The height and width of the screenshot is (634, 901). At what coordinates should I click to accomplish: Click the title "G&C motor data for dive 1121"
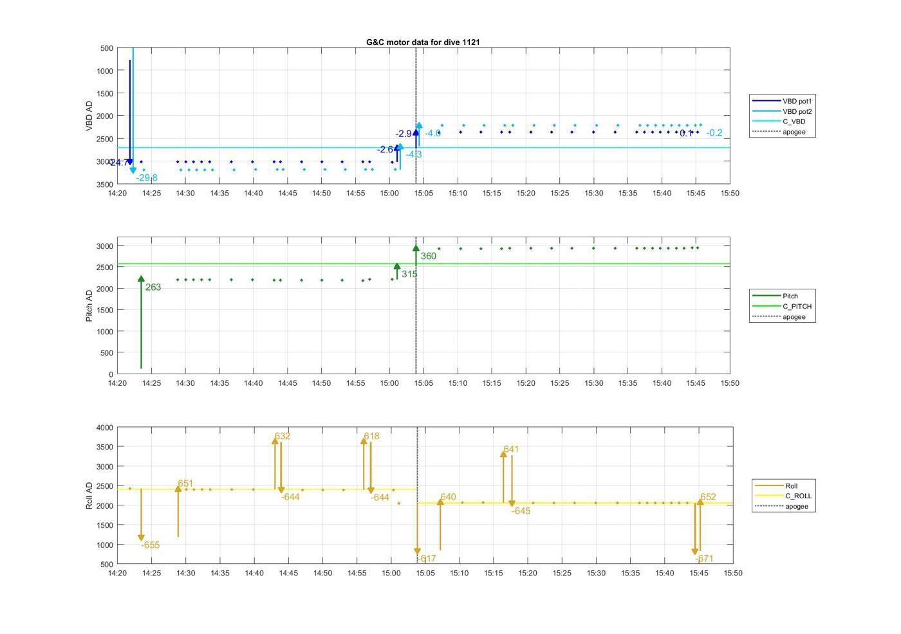click(x=423, y=42)
